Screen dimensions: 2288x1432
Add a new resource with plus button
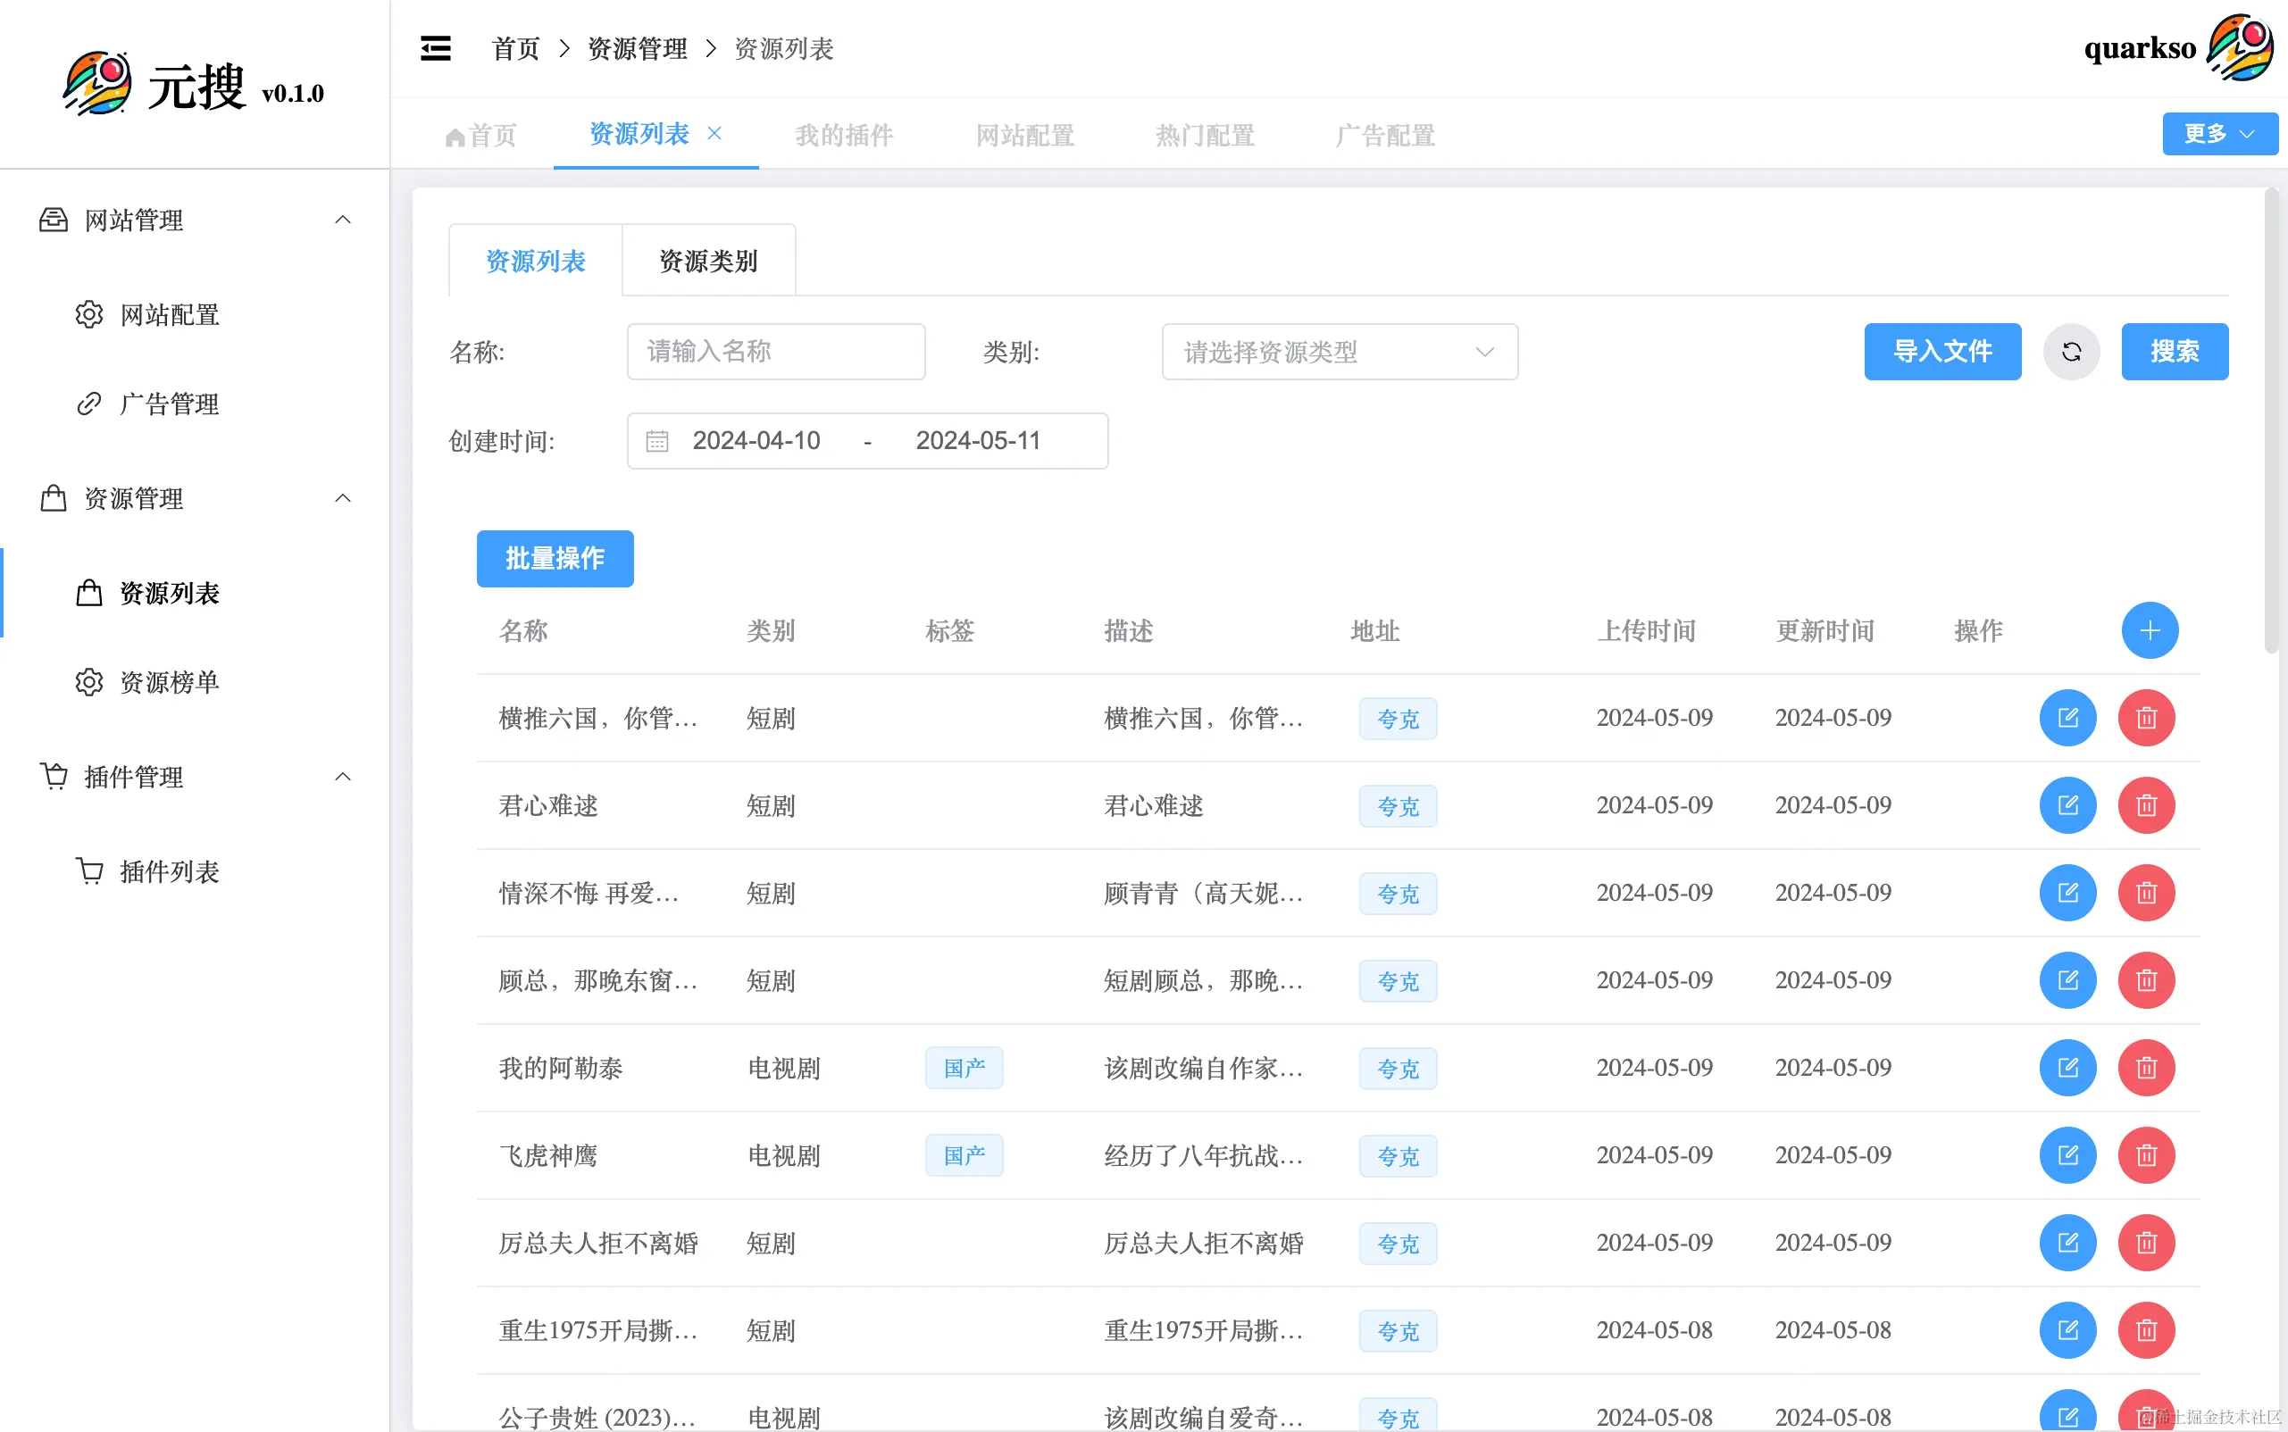click(2150, 631)
